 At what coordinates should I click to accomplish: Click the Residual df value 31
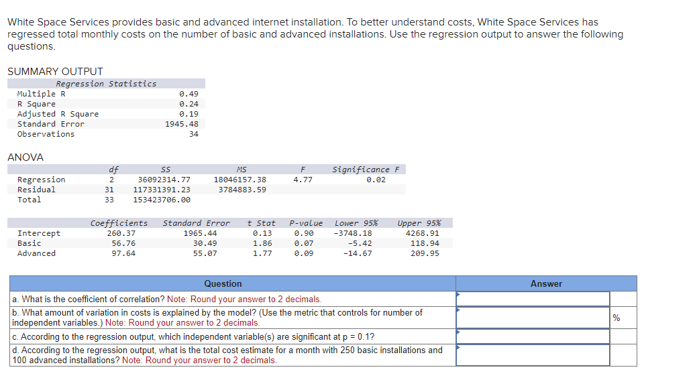(x=109, y=190)
